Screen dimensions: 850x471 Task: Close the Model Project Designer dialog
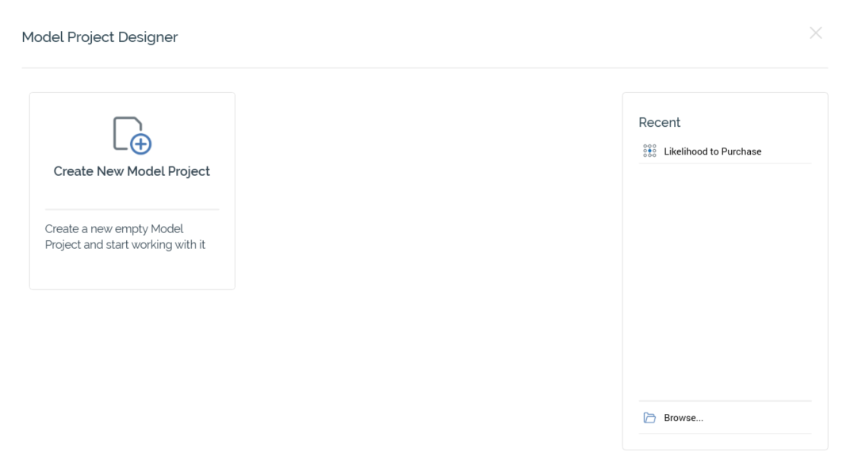tap(815, 33)
